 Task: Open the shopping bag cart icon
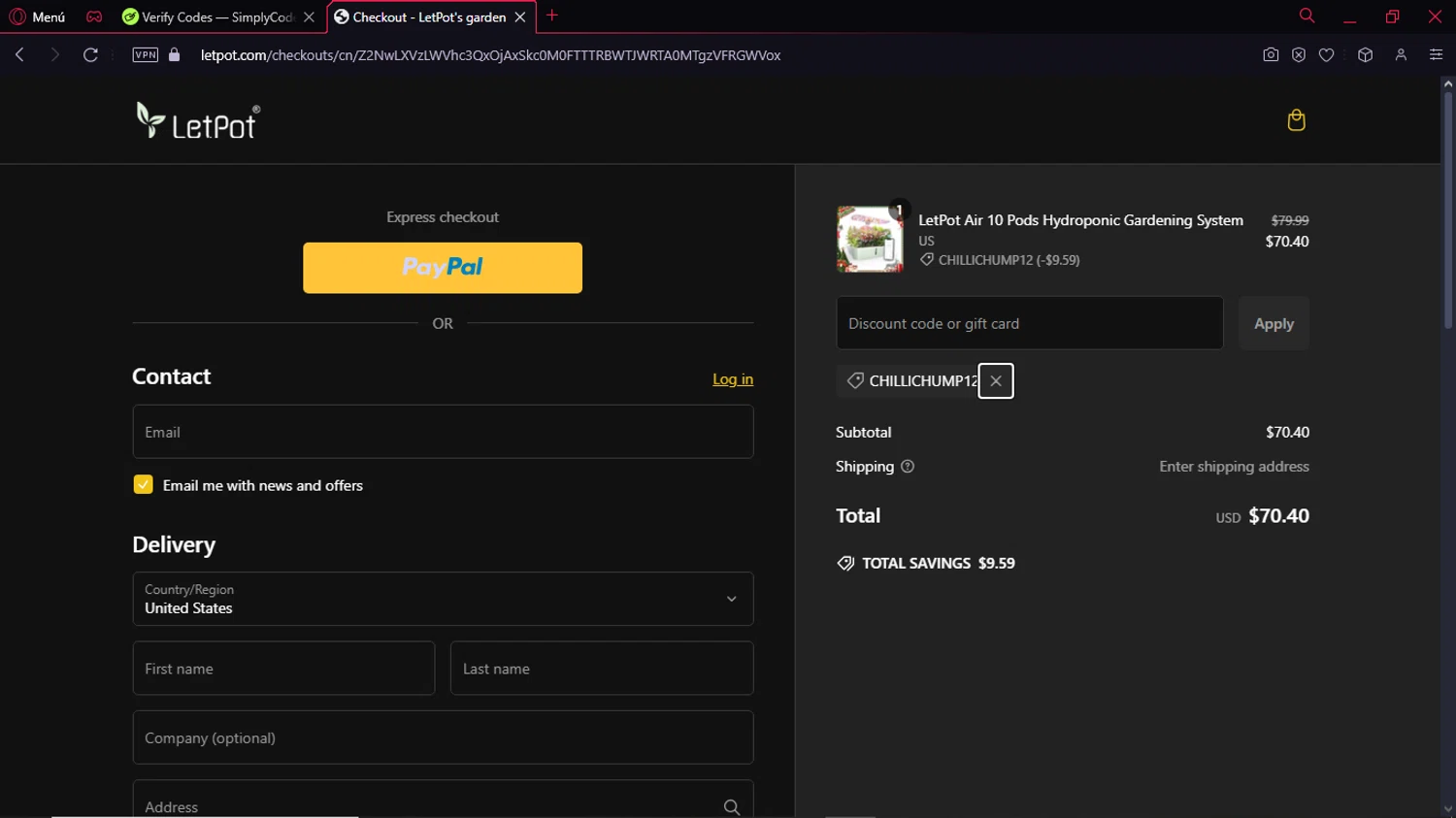[x=1296, y=120]
